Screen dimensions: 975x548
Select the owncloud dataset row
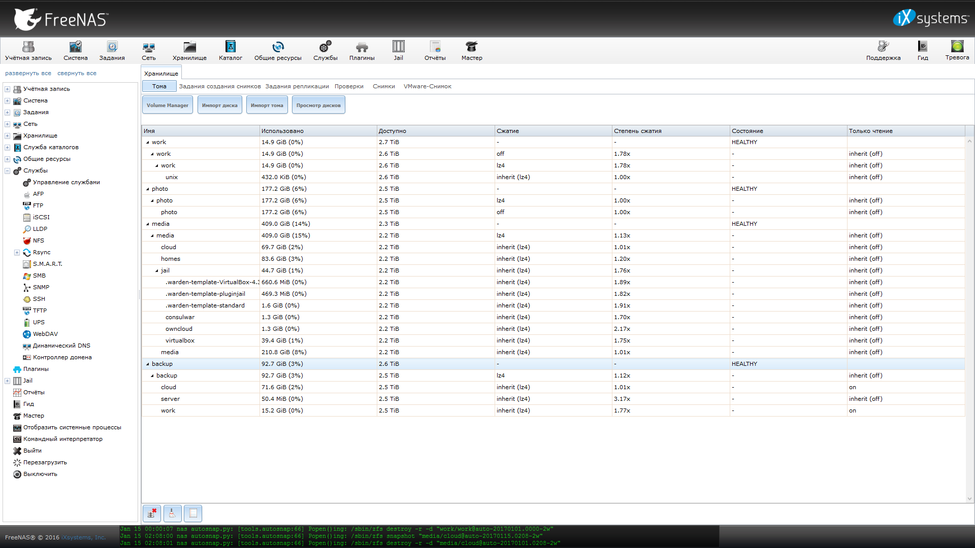coord(553,329)
